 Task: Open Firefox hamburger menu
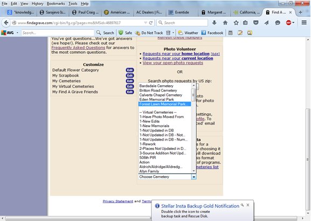tap(304, 23)
